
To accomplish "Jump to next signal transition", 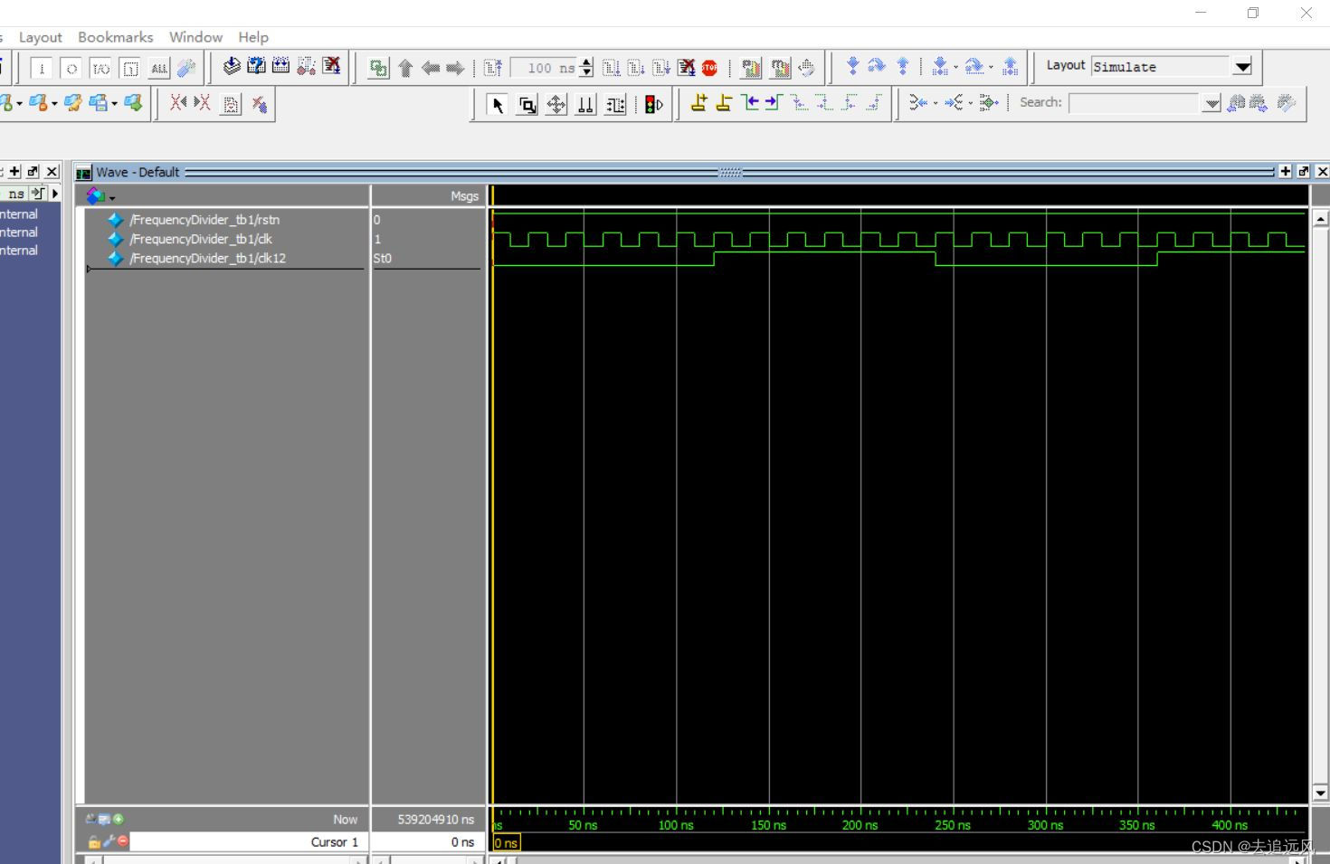I will tap(771, 103).
